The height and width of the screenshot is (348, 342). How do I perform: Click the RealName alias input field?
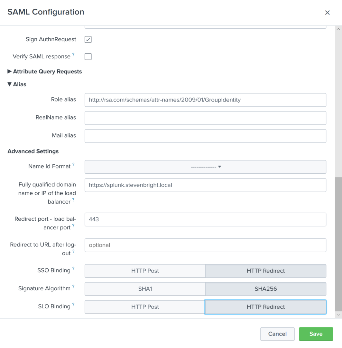click(205, 118)
